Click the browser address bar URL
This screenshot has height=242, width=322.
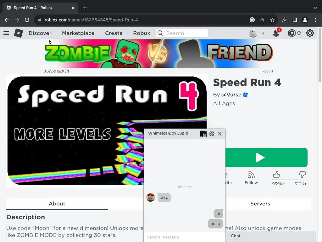pos(91,20)
